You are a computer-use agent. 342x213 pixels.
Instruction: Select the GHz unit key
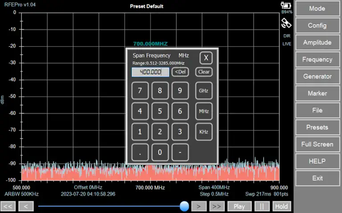pos(204,91)
